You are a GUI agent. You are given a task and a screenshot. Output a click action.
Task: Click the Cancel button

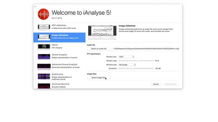pyautogui.click(x=156, y=84)
